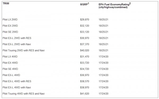Click the TRIM column header

pyautogui.click(x=6, y=3)
